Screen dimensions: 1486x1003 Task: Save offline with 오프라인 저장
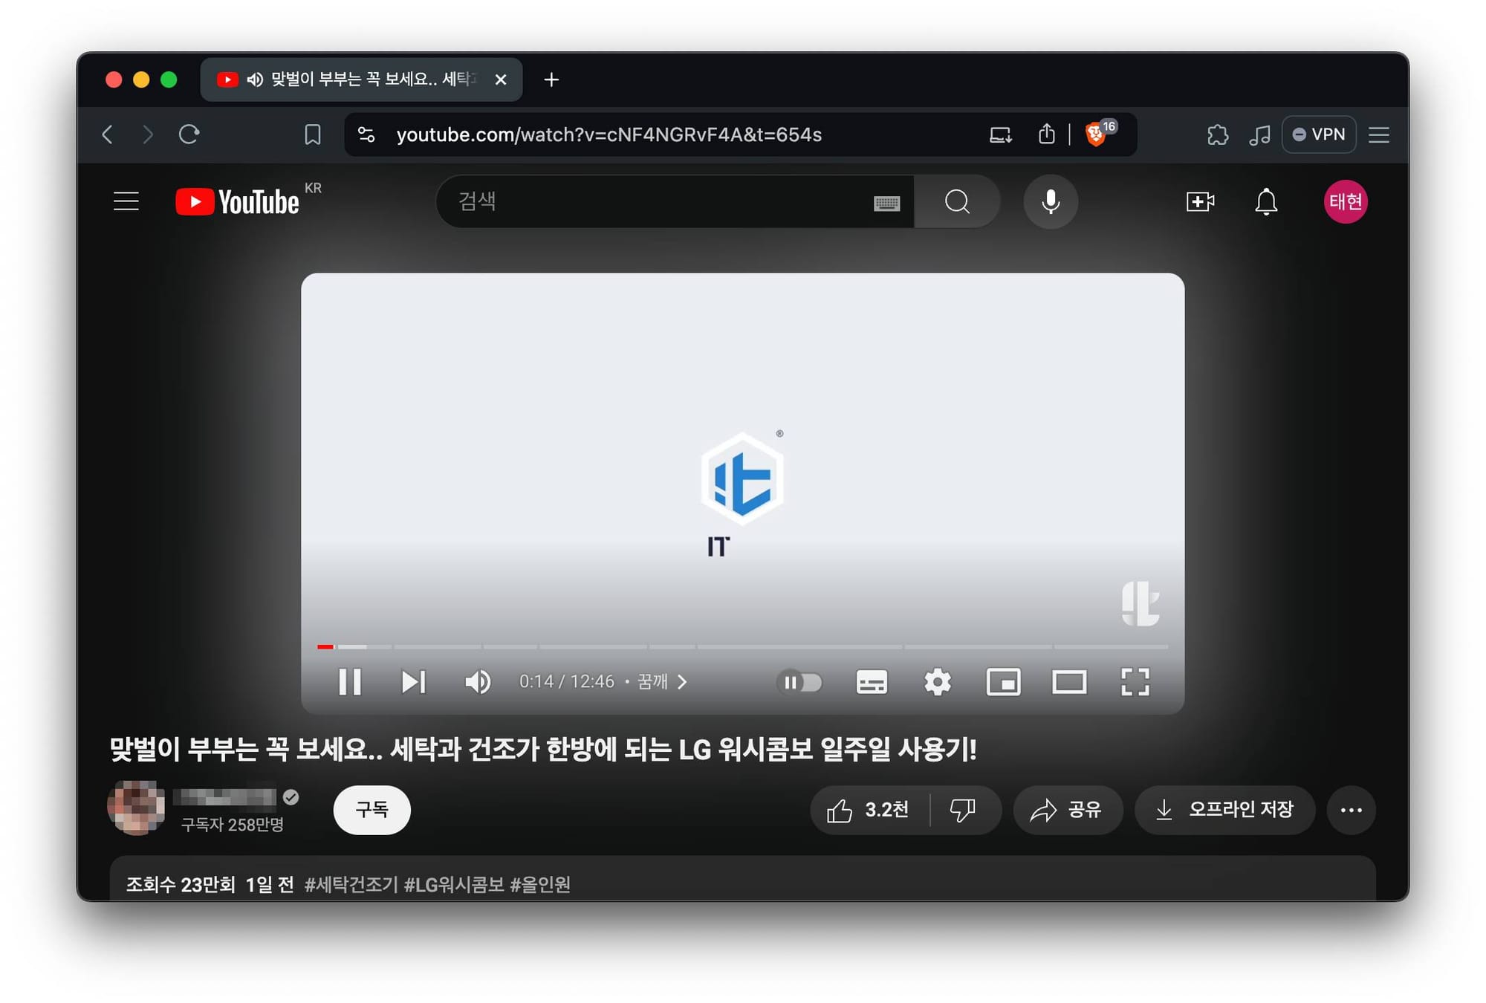coord(1224,810)
